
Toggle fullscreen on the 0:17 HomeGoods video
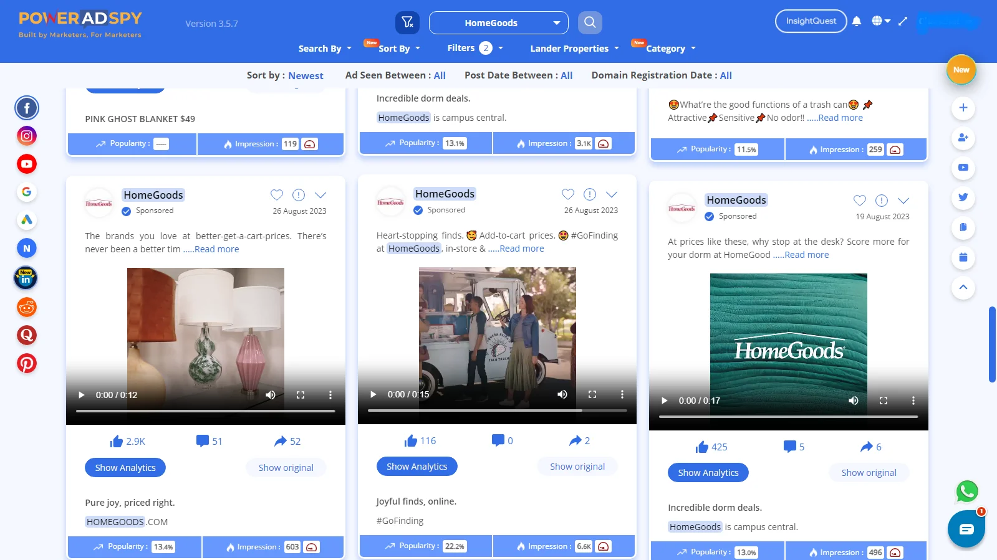[884, 401]
